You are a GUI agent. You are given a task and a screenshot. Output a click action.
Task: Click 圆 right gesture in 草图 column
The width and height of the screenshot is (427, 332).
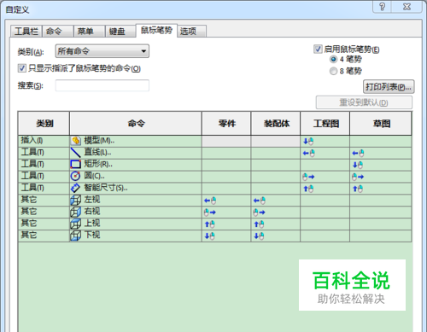click(x=358, y=177)
